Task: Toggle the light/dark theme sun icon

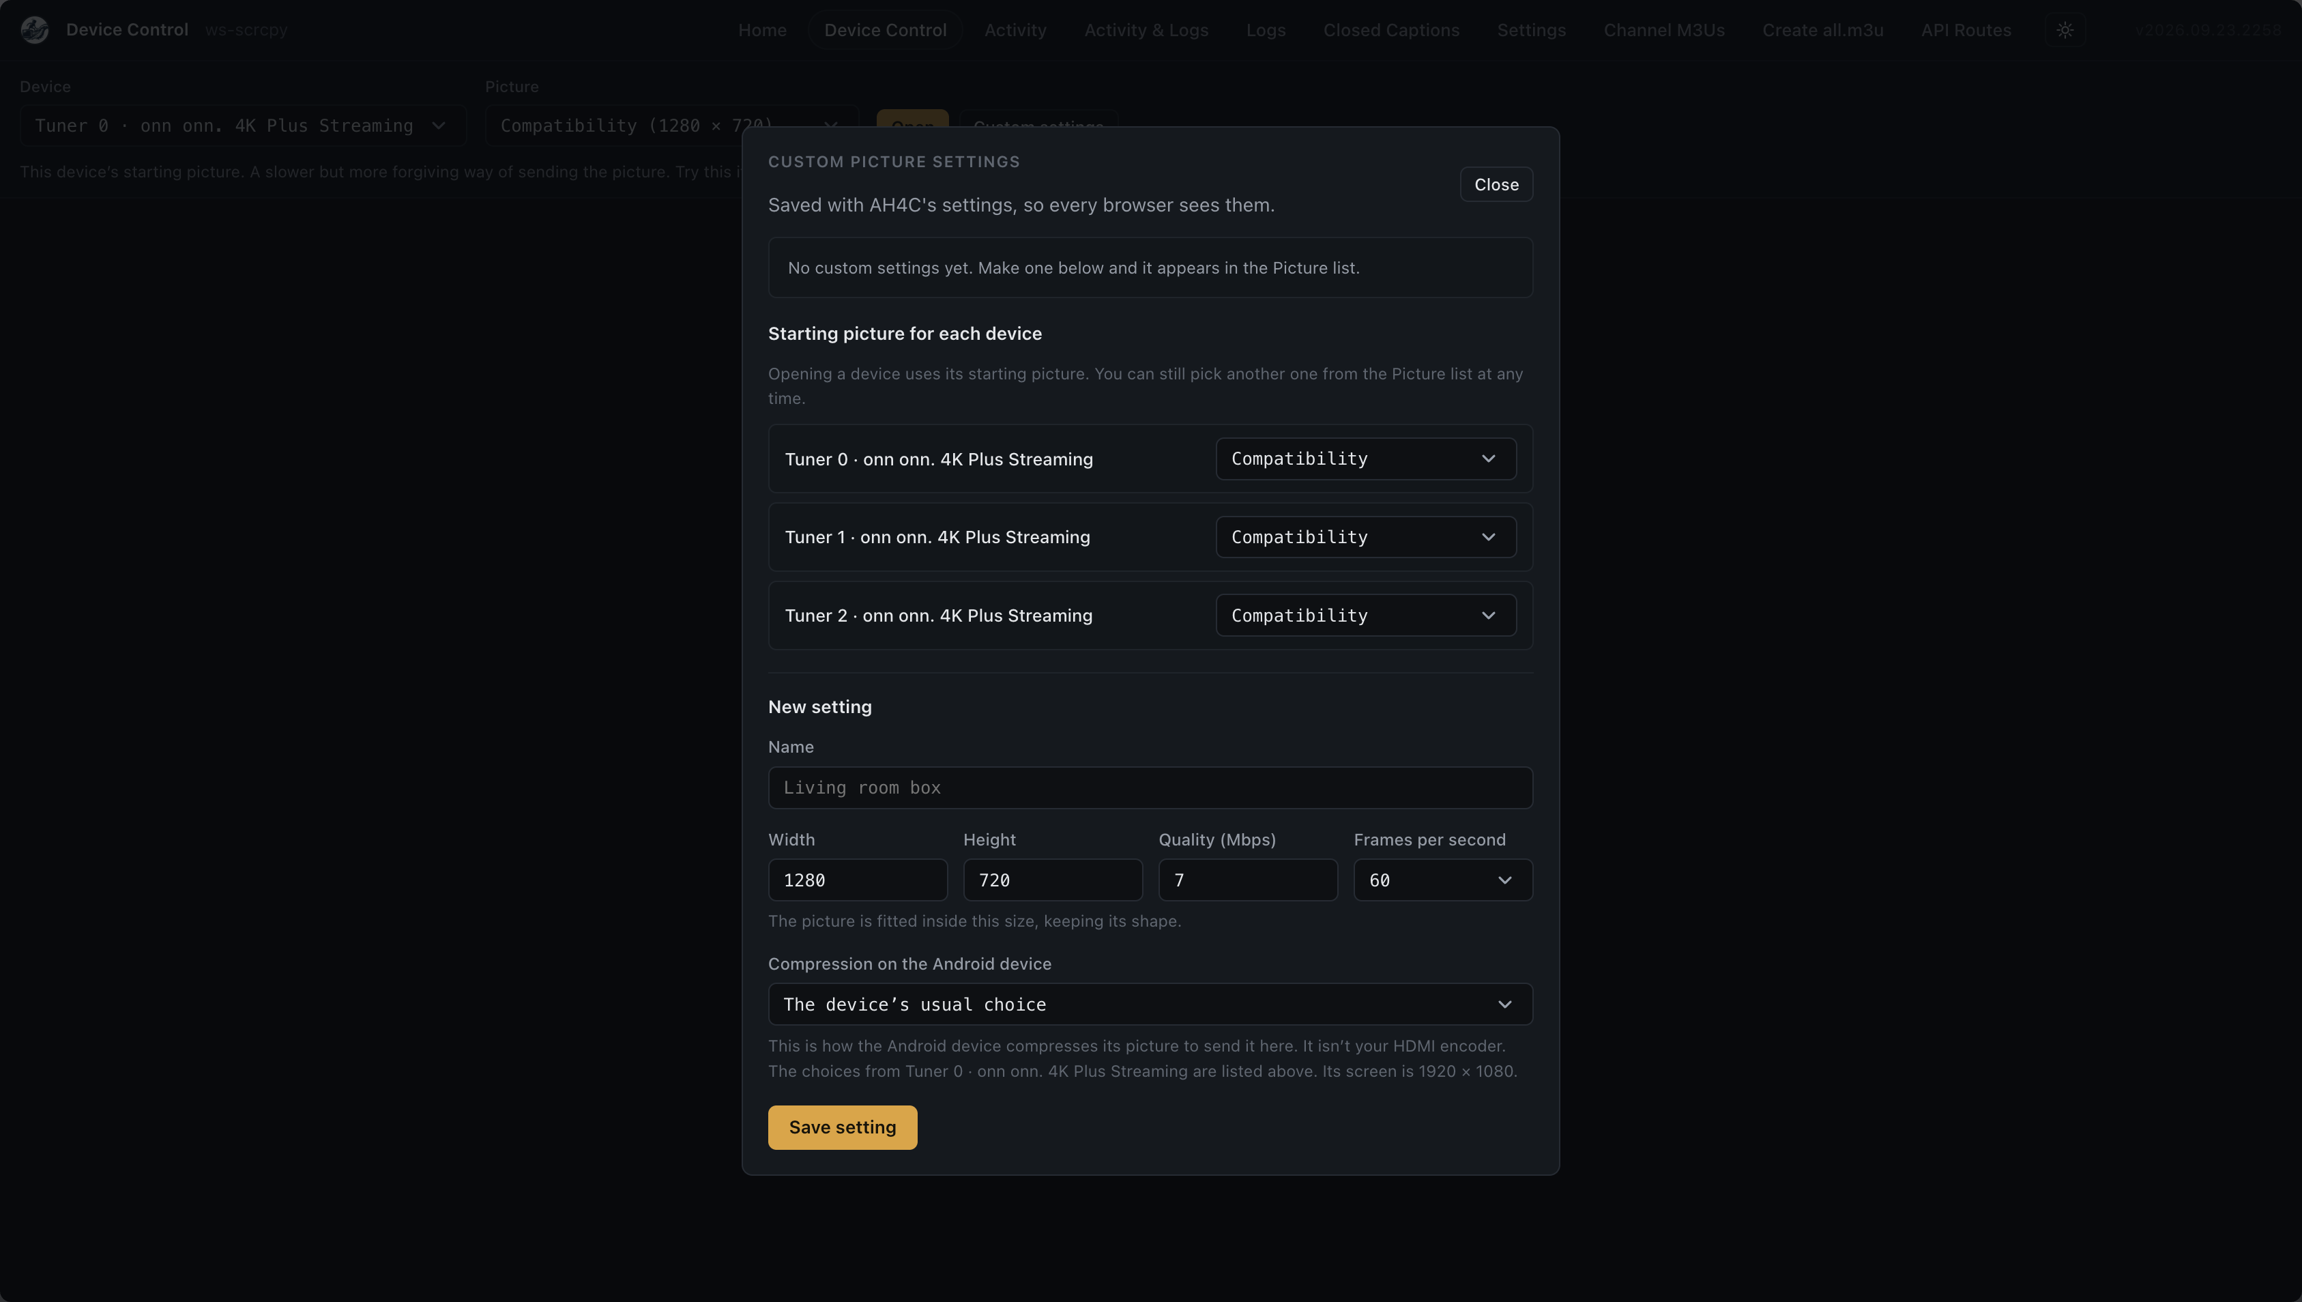Action: pos(2064,29)
